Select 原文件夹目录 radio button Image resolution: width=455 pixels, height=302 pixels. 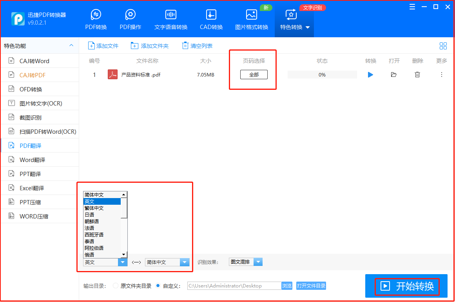pos(116,286)
